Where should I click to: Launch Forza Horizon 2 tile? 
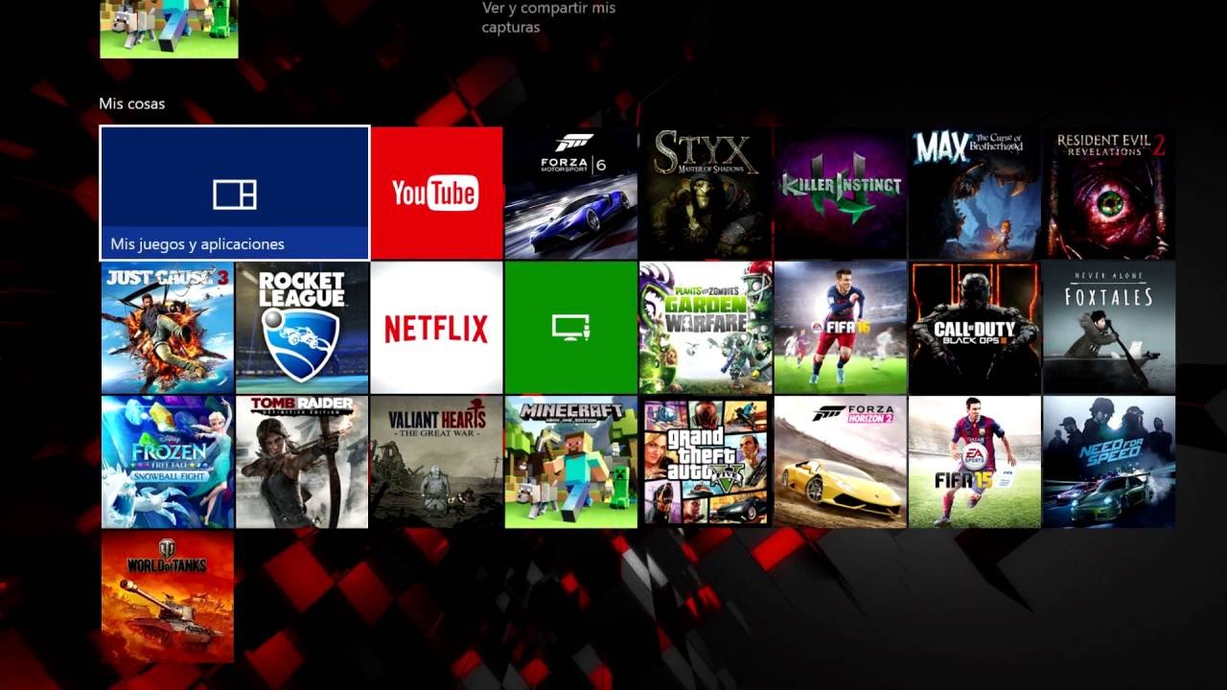841,462
